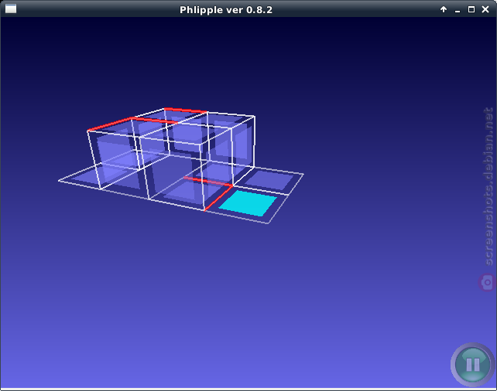The height and width of the screenshot is (391, 497).
Task: Close the Phlipple window
Action: pos(485,9)
